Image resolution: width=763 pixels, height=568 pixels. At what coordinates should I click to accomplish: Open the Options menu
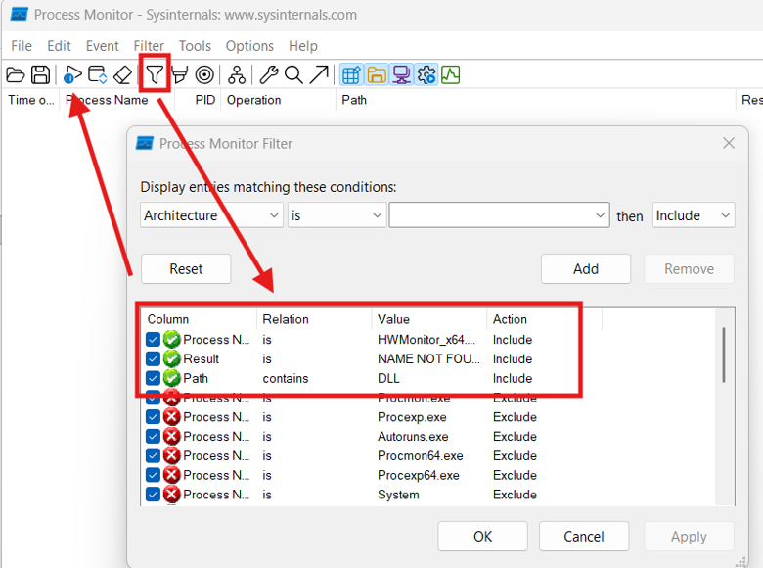click(249, 46)
